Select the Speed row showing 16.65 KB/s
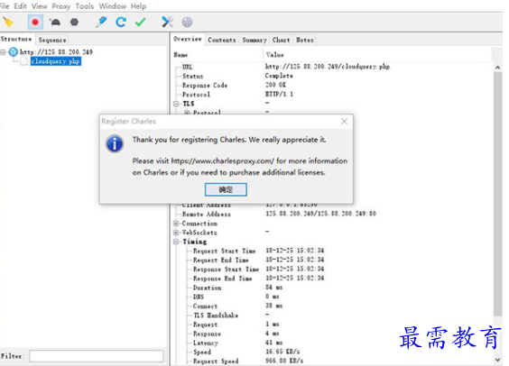509x366 pixels. coord(332,352)
